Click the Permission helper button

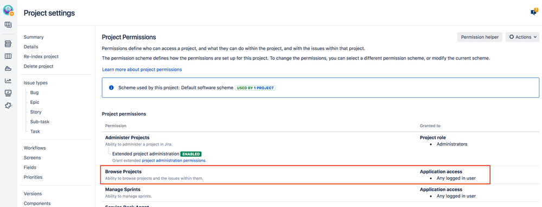point(480,37)
